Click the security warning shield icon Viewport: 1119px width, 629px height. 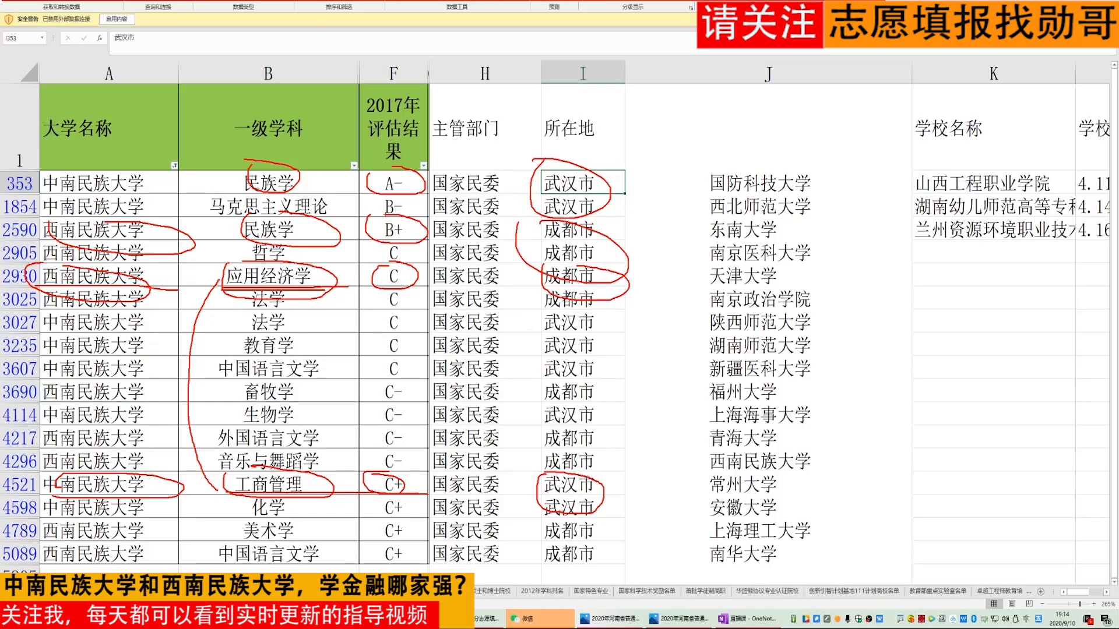tap(8, 19)
